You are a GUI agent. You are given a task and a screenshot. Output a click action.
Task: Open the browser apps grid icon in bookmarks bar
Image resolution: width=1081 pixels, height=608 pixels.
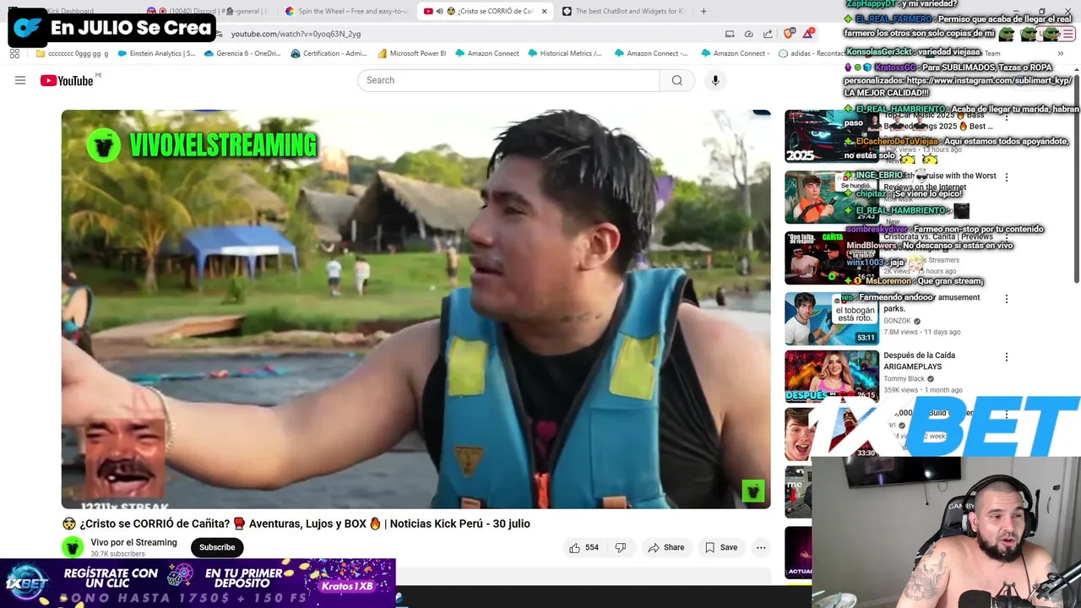pos(14,53)
